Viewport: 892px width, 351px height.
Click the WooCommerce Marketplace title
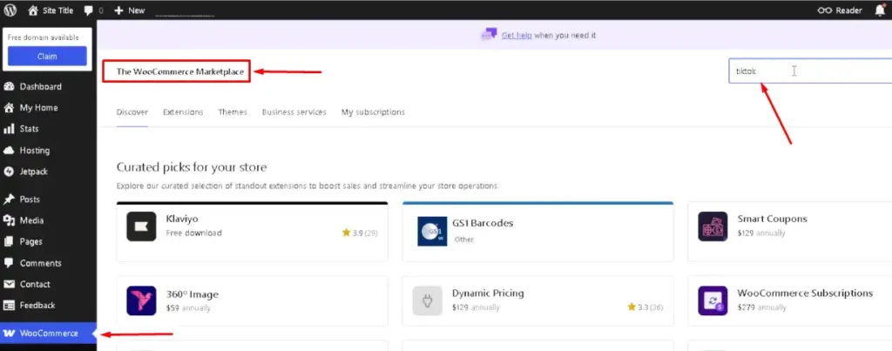point(180,71)
